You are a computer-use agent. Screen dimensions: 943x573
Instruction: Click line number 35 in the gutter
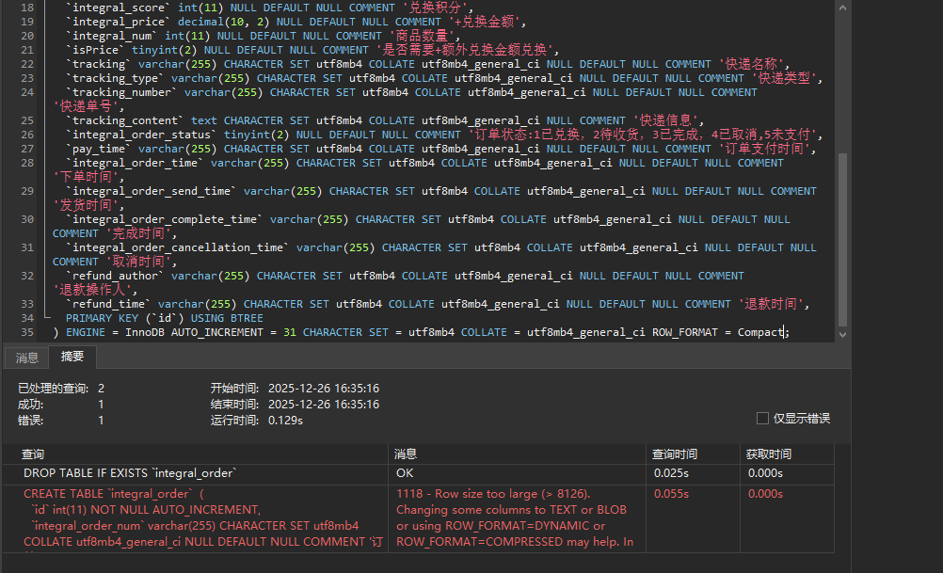[25, 332]
